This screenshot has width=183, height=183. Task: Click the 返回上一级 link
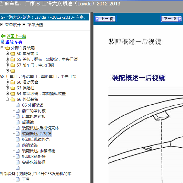point(16,36)
